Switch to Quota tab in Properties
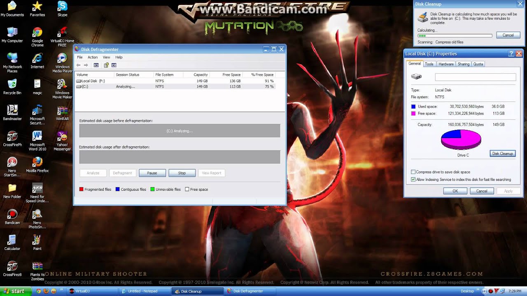 click(478, 64)
